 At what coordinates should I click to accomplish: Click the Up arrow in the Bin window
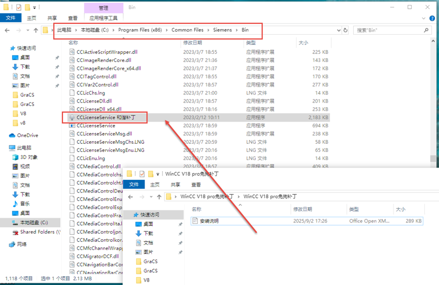[x=36, y=30]
